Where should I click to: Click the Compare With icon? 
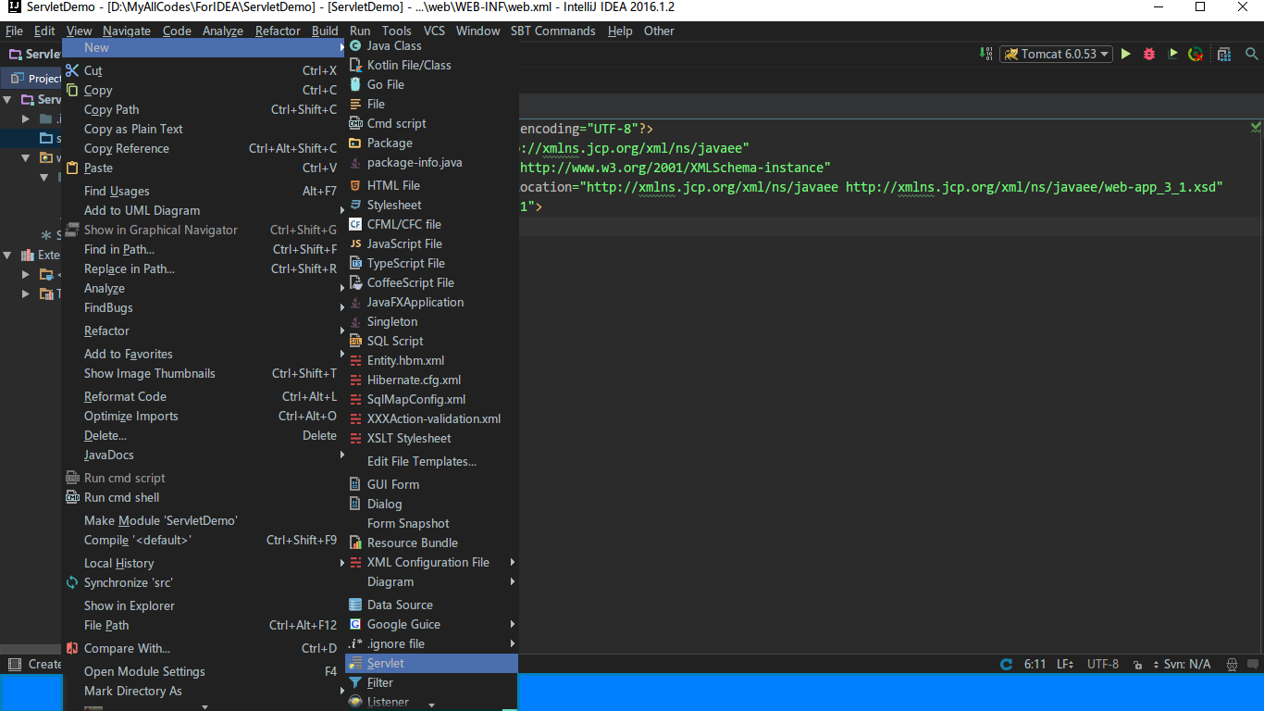click(x=72, y=648)
